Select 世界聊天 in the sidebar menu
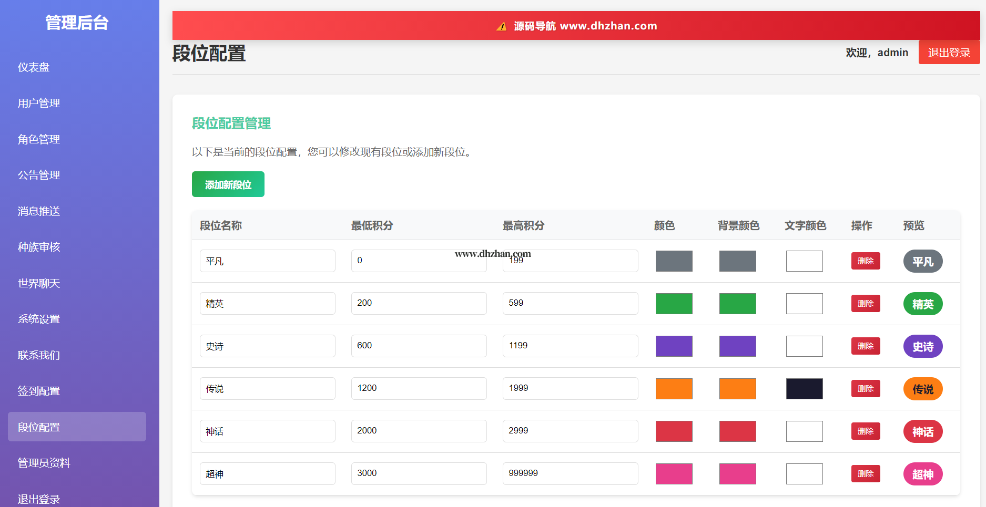The width and height of the screenshot is (986, 507). tap(39, 283)
